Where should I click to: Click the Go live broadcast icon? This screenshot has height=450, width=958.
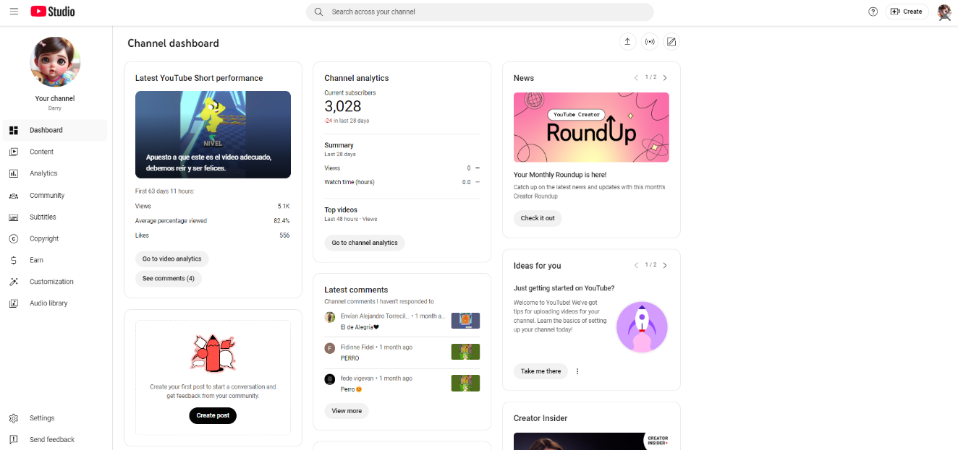coord(650,42)
